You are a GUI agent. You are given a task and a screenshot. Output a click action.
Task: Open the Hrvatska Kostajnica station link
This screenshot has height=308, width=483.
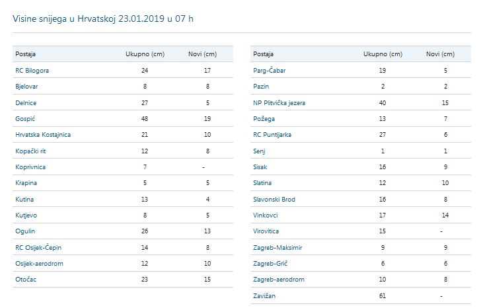tap(42, 135)
